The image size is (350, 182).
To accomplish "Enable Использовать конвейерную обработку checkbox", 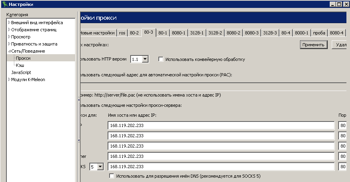I will pyautogui.click(x=161, y=59).
